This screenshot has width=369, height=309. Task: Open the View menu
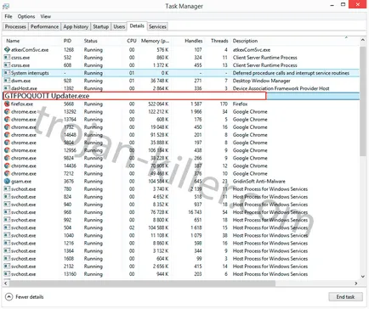pos(46,16)
